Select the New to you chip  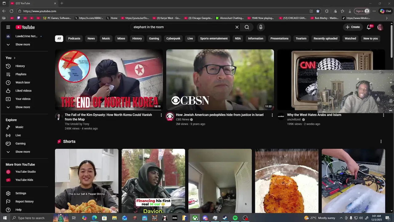(x=371, y=39)
